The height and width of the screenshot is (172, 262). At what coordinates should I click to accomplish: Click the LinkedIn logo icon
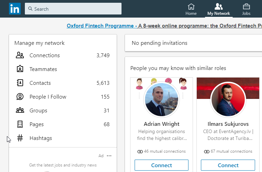point(15,9)
